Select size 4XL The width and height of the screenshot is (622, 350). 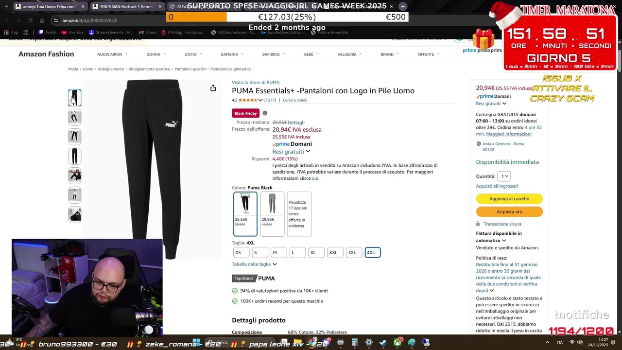click(373, 252)
